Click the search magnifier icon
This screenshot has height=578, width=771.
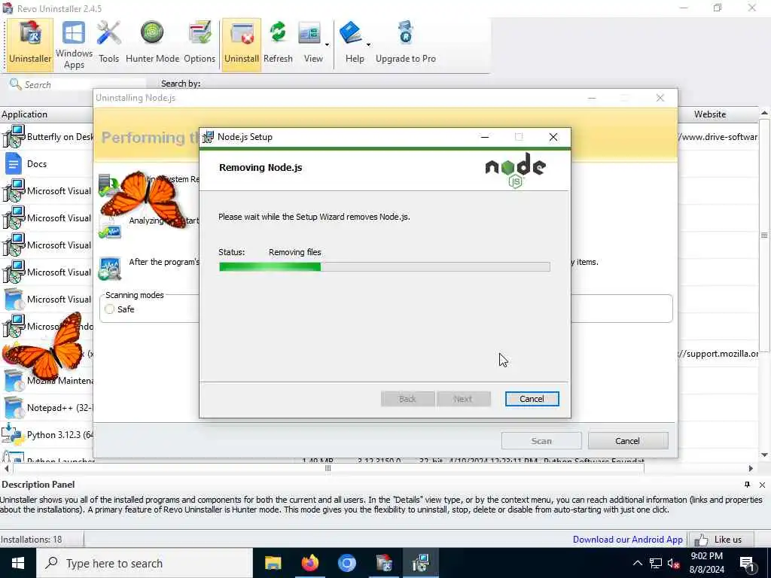[x=15, y=84]
